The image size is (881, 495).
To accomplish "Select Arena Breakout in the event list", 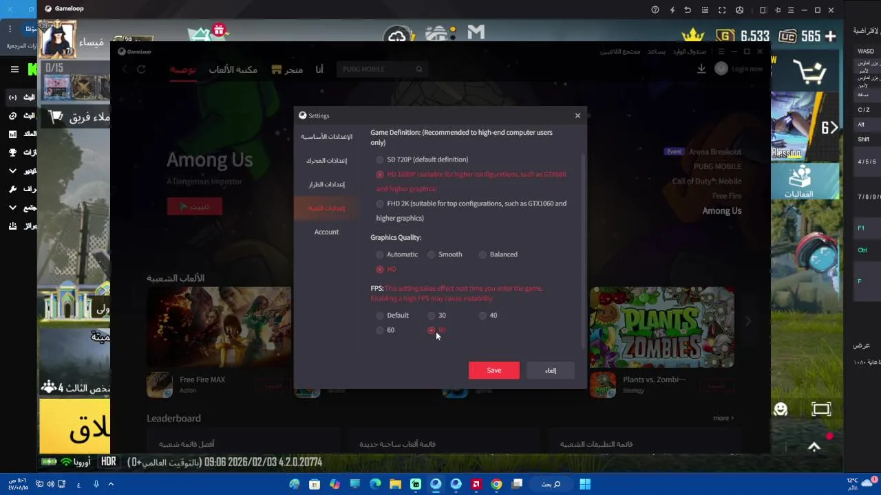I will point(715,152).
